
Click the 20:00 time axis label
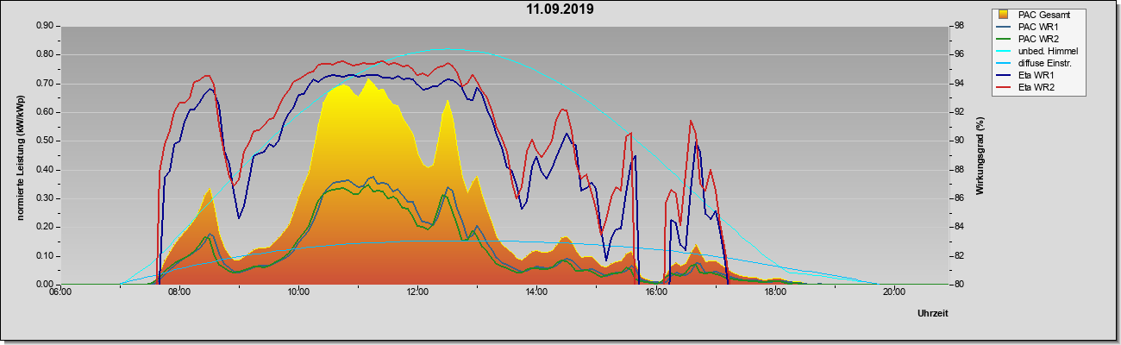click(x=893, y=292)
